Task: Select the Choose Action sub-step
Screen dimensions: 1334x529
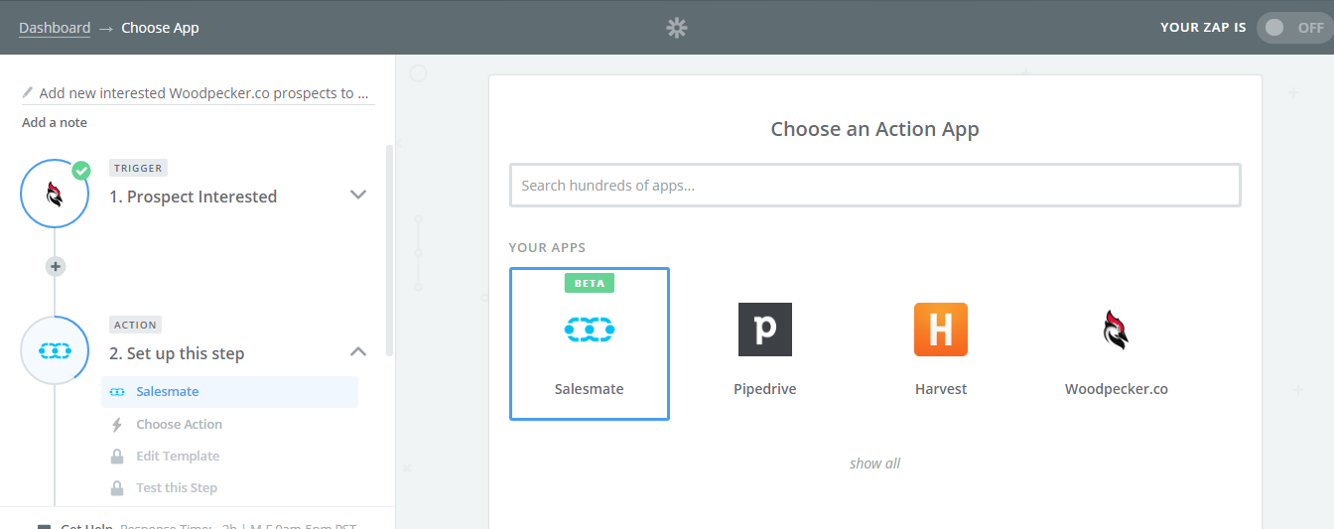Action: (x=179, y=424)
